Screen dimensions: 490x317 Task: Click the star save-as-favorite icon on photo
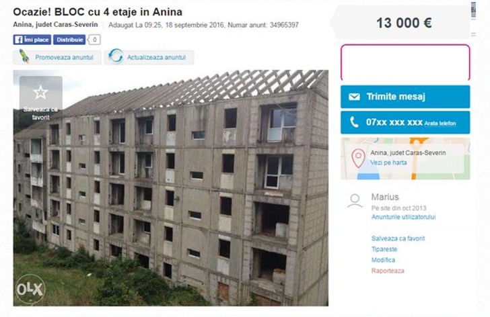point(40,93)
